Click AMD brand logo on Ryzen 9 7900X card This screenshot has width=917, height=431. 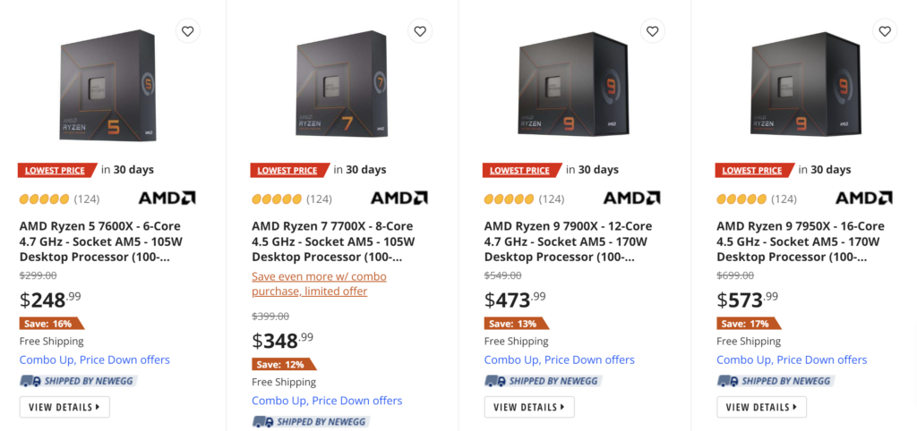(x=631, y=198)
